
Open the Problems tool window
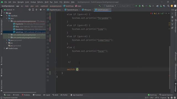tap(26, 95)
